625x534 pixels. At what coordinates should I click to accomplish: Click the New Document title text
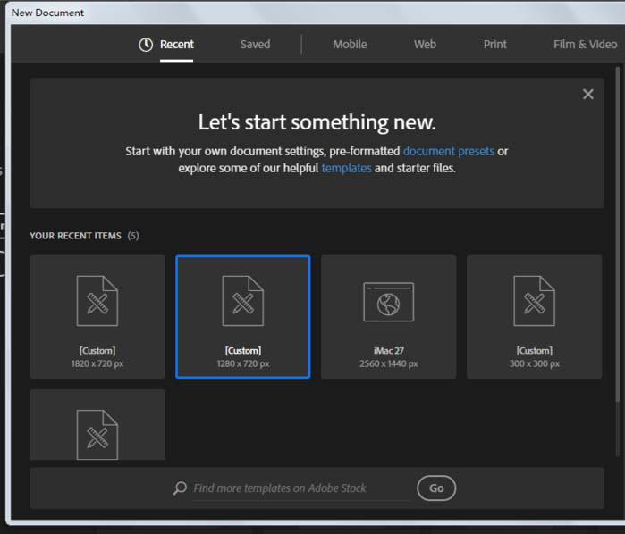[x=47, y=13]
